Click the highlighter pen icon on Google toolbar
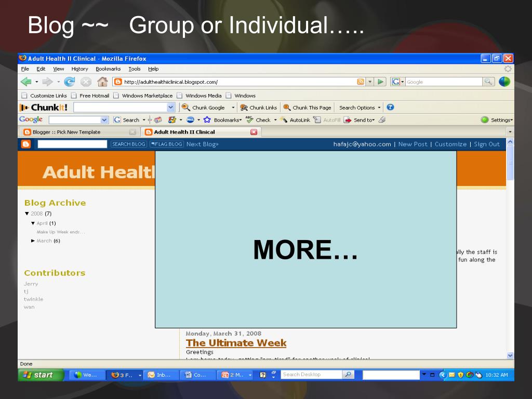 (382, 120)
